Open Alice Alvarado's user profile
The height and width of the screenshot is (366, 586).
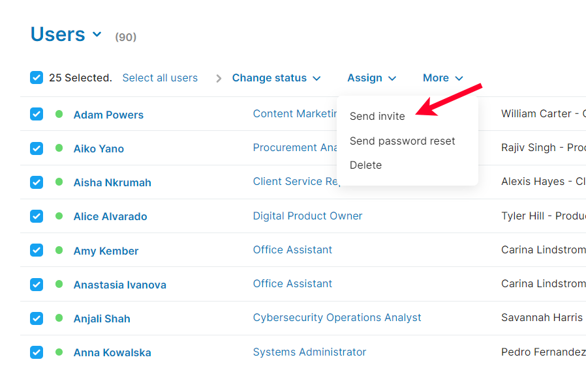coord(110,217)
